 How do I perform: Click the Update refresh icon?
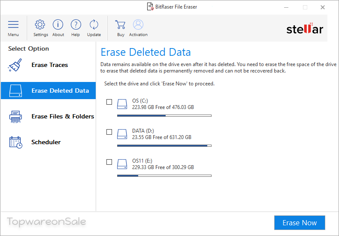click(x=94, y=24)
